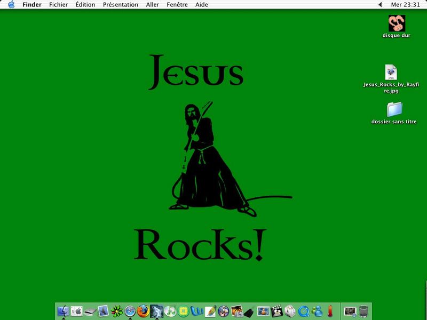
Task: Click the 'disque dur' label
Action: tap(396, 35)
